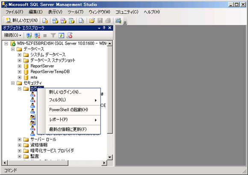Click the New Query toolbar button

pos(22,21)
